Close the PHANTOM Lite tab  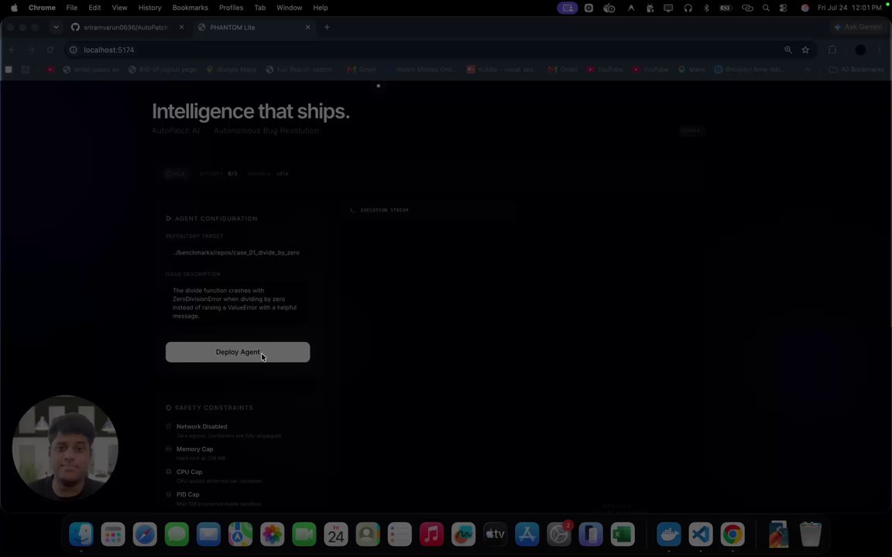click(307, 27)
